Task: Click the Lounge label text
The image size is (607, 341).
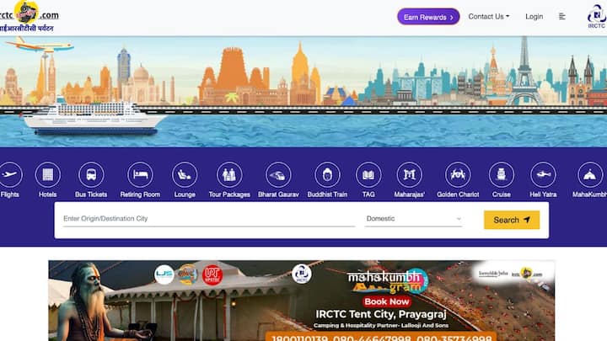Action: click(185, 194)
